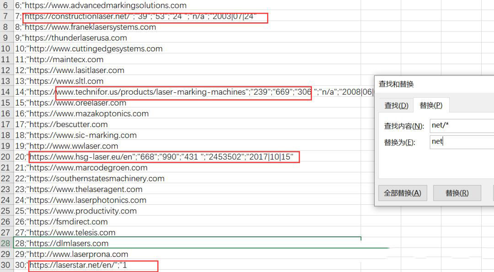
Task: Click cell with bescutter.com
Action: pyautogui.click(x=188, y=124)
